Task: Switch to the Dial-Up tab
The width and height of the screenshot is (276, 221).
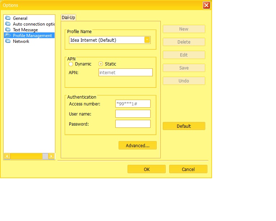Action: 68,17
